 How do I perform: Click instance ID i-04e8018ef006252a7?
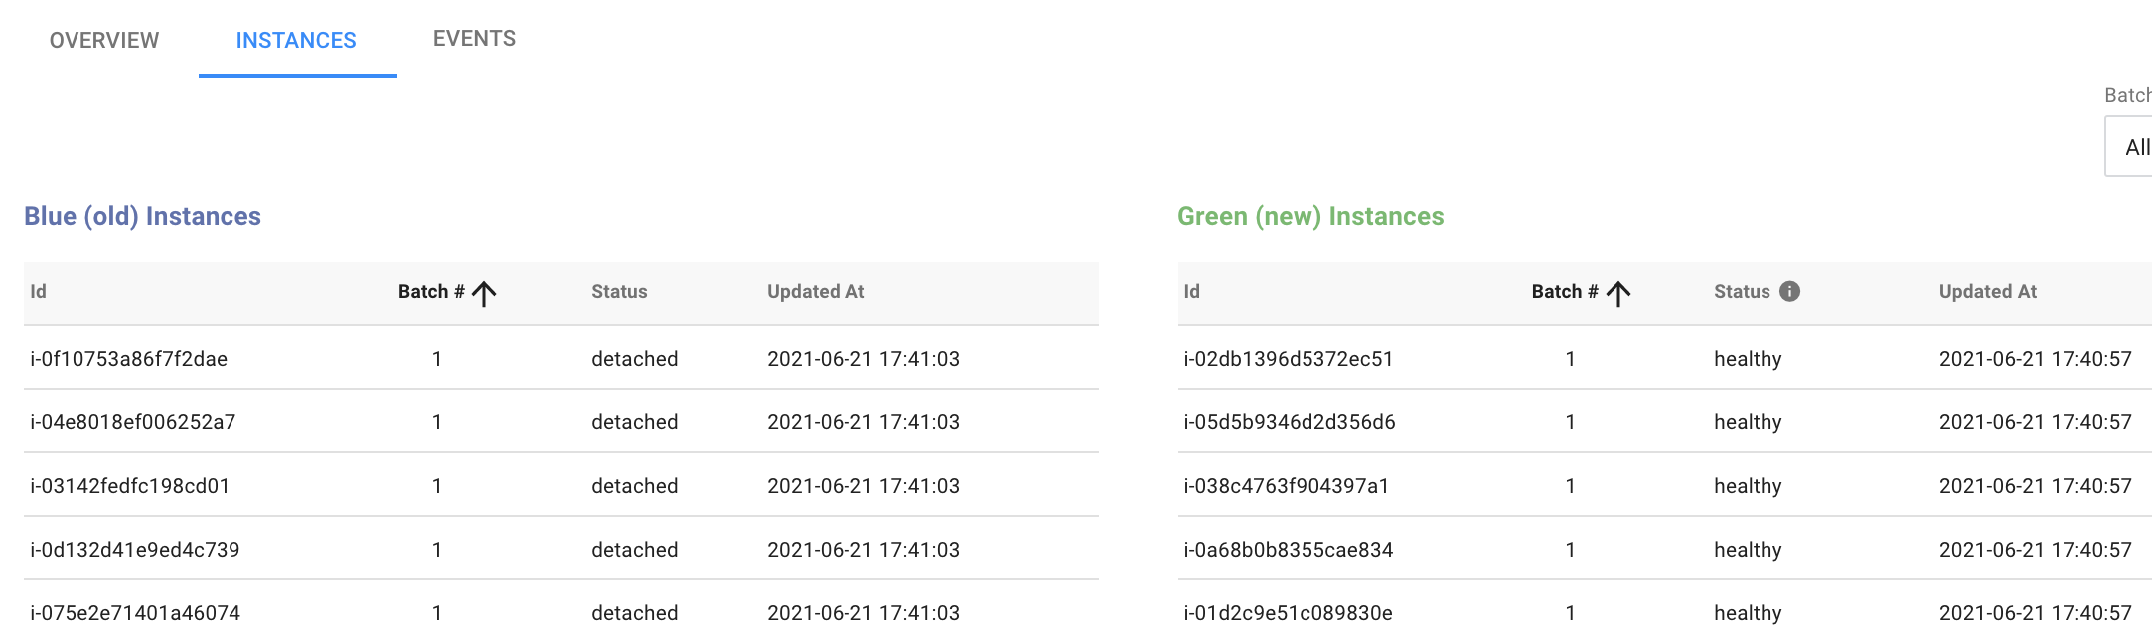tap(133, 422)
